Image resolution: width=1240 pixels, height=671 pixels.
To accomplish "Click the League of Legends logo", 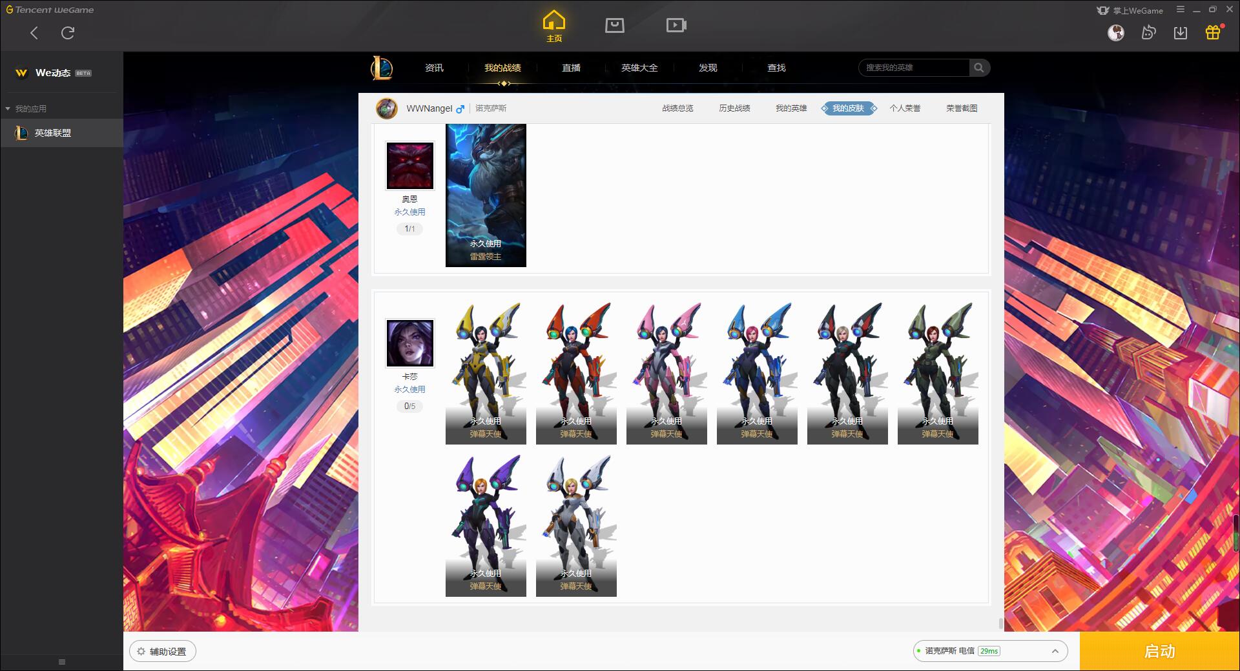I will [x=382, y=68].
